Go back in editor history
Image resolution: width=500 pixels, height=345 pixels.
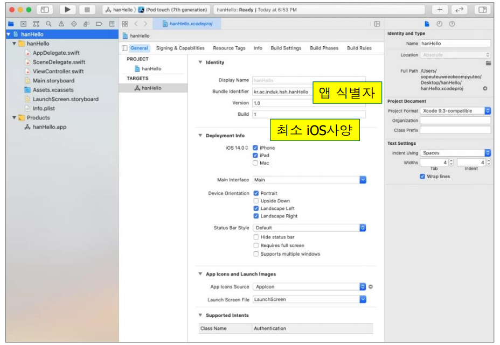coord(136,24)
